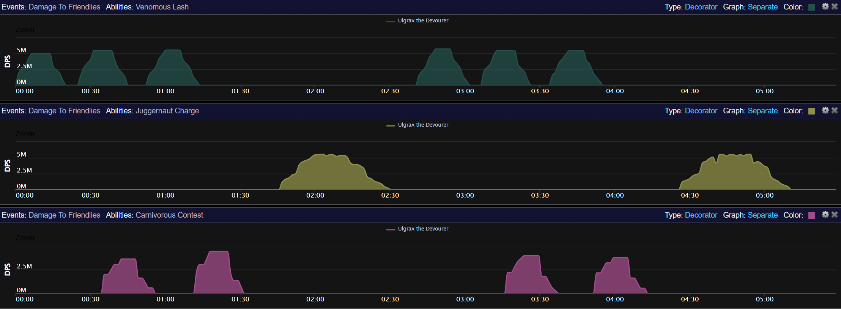This screenshot has height=309, width=841.
Task: Open settings gear for Carnivorous Contest pin
Action: point(825,215)
